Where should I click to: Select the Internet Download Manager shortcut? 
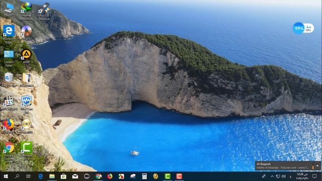point(26,11)
